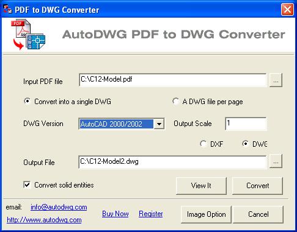Close the PDF to DWG Converter window
The image size is (297, 232).
(x=287, y=9)
